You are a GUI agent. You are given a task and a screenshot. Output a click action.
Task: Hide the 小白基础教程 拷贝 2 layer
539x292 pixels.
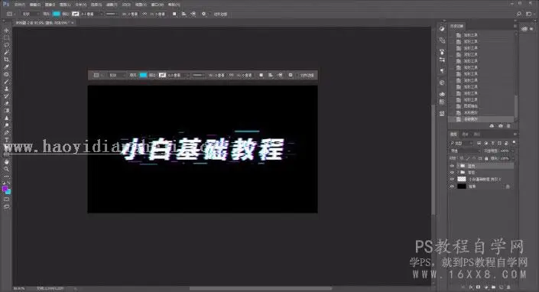(x=452, y=179)
